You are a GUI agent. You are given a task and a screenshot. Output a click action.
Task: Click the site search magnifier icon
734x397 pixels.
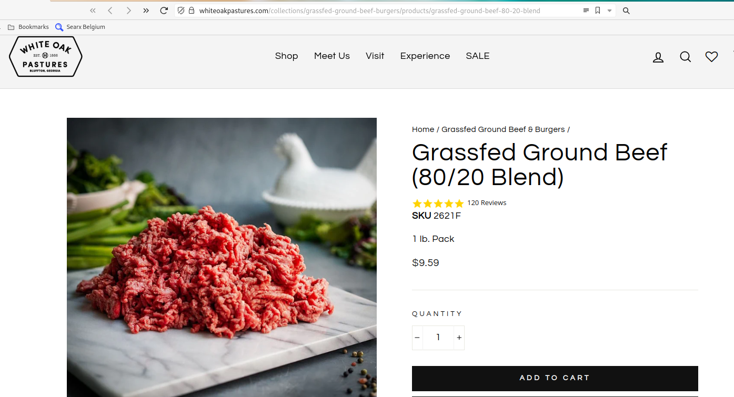685,57
